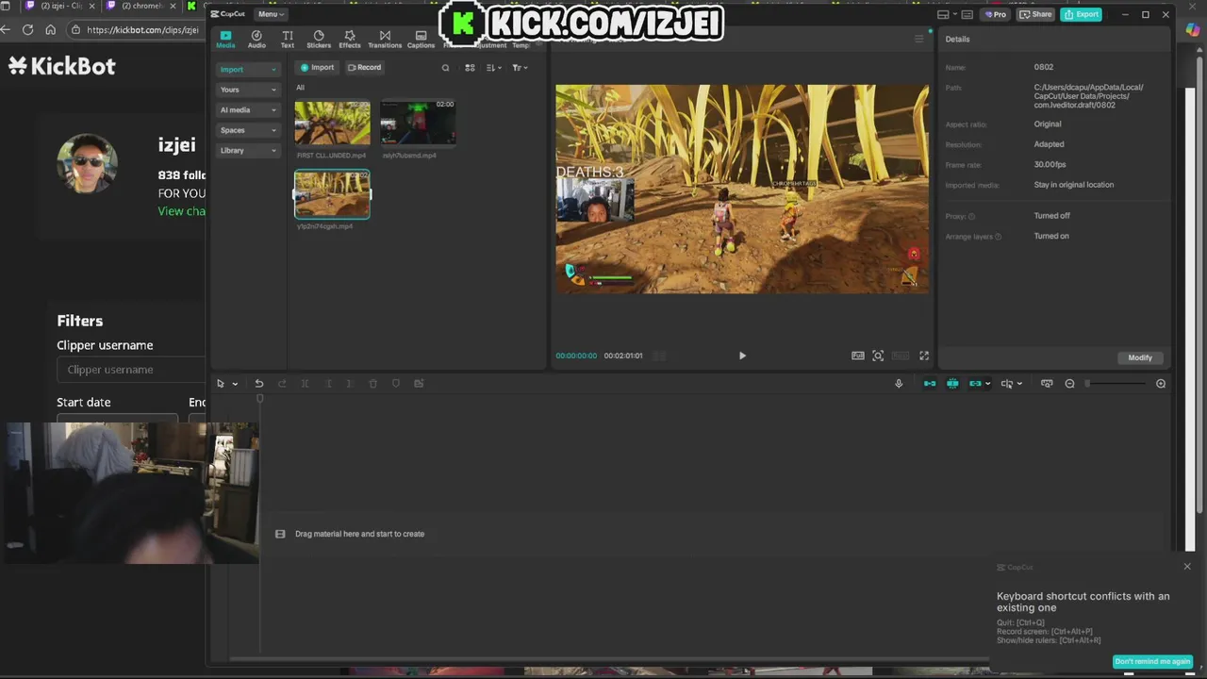Open the layout dropdown arrow

954,14
